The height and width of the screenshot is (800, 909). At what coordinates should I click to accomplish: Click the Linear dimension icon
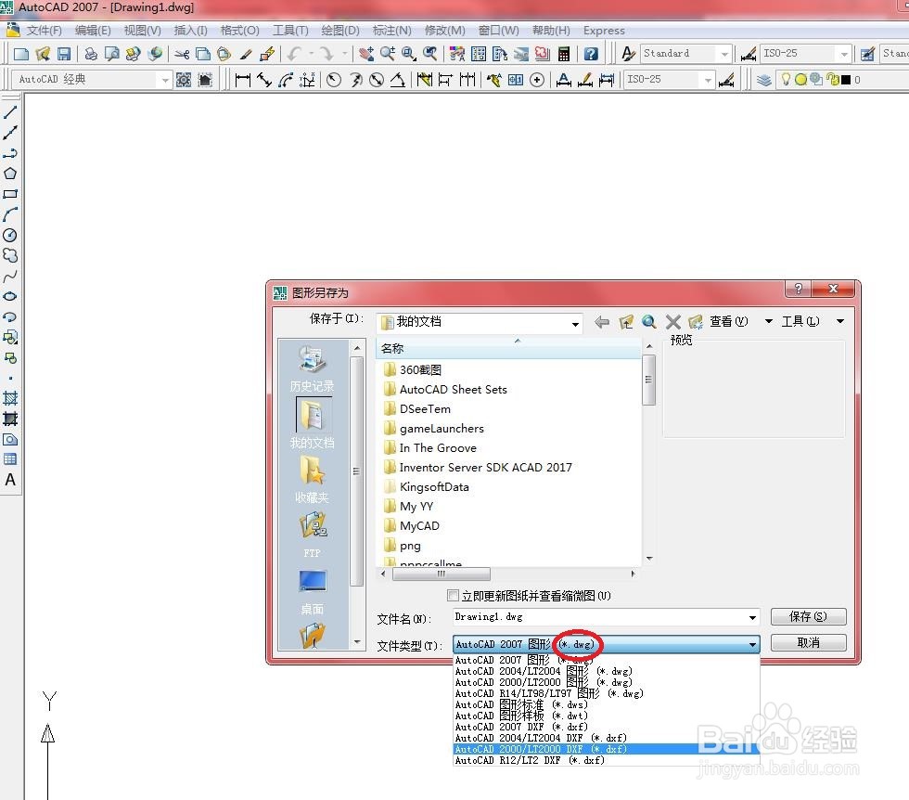click(x=243, y=80)
